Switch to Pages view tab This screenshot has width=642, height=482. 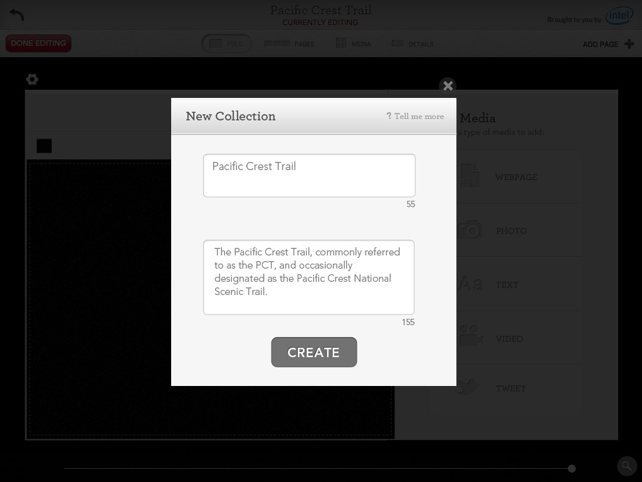290,44
